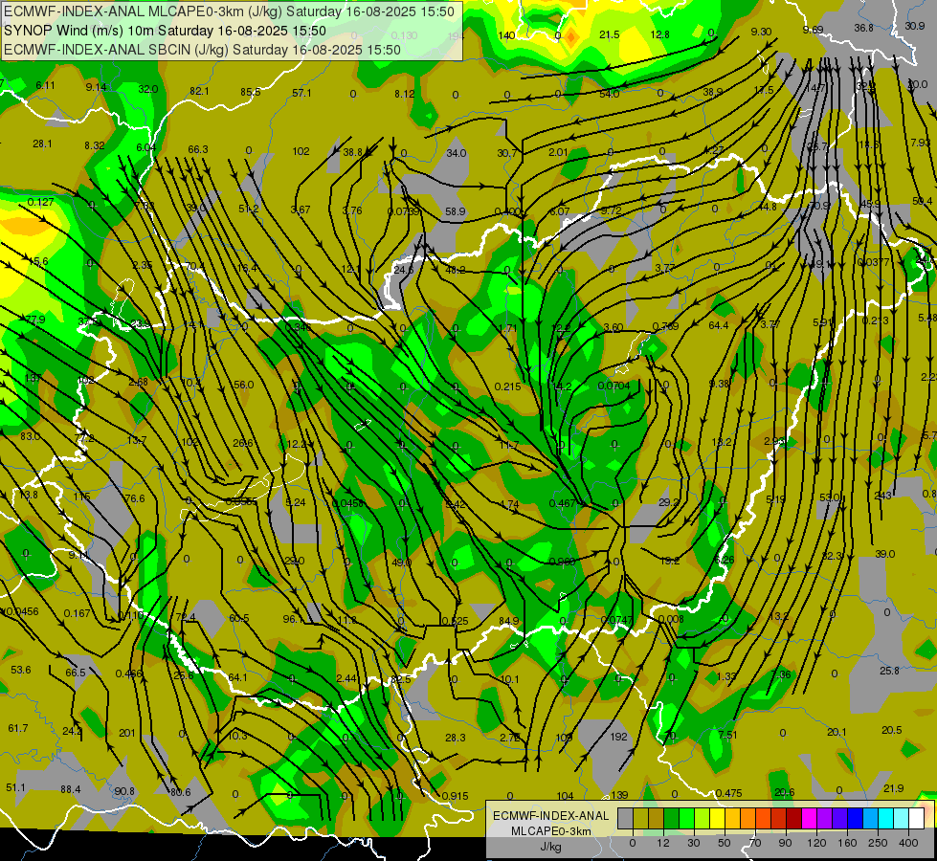Click legend scale label 120

816,843
